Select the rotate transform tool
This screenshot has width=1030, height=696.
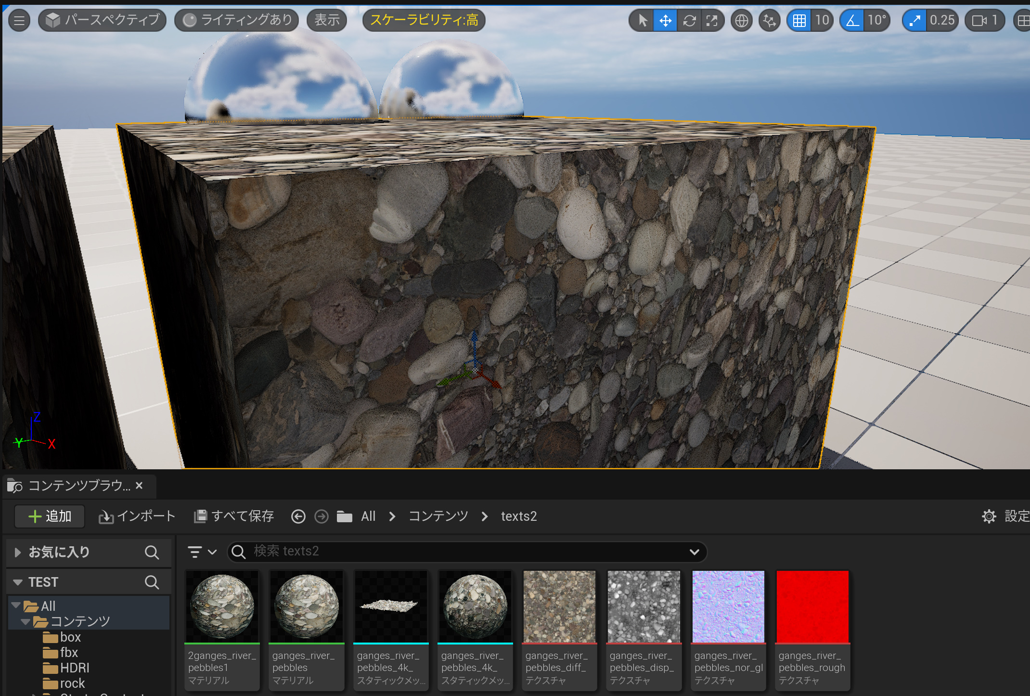tap(689, 21)
